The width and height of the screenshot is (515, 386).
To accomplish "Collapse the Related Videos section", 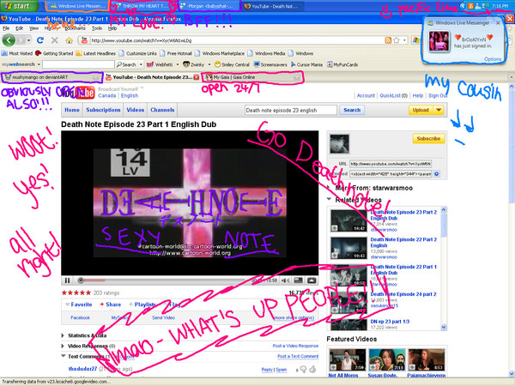I will [330, 200].
